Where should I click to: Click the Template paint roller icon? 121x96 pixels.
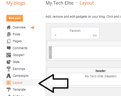click(9, 90)
